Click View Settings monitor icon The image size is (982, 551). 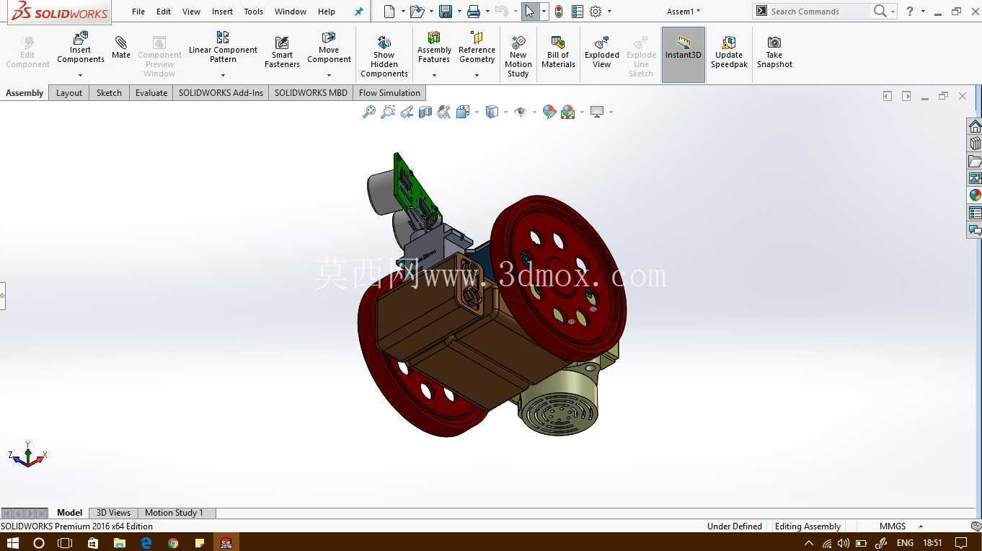pos(597,112)
